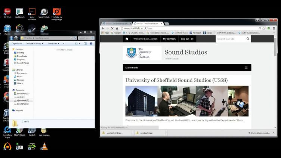Open the GTR 3.5 desktop shortcut
Screen dimensions: 281x158
point(7,13)
